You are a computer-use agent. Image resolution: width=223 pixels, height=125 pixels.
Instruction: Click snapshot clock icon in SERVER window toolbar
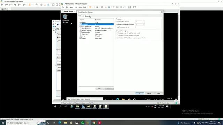tap(41, 5)
